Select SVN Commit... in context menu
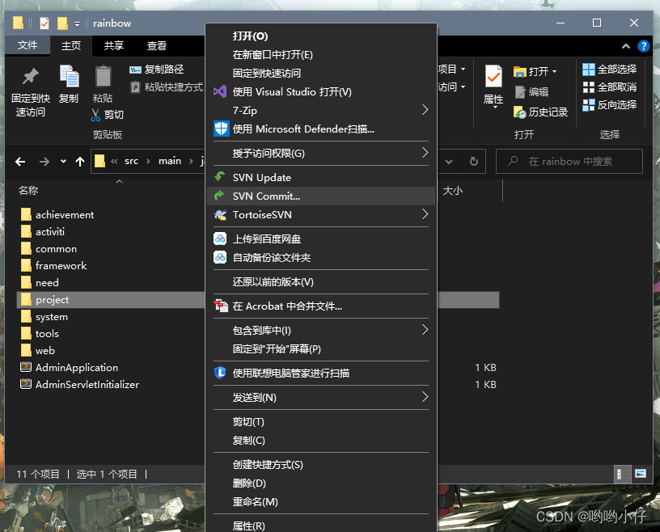The image size is (660, 532). pyautogui.click(x=322, y=196)
